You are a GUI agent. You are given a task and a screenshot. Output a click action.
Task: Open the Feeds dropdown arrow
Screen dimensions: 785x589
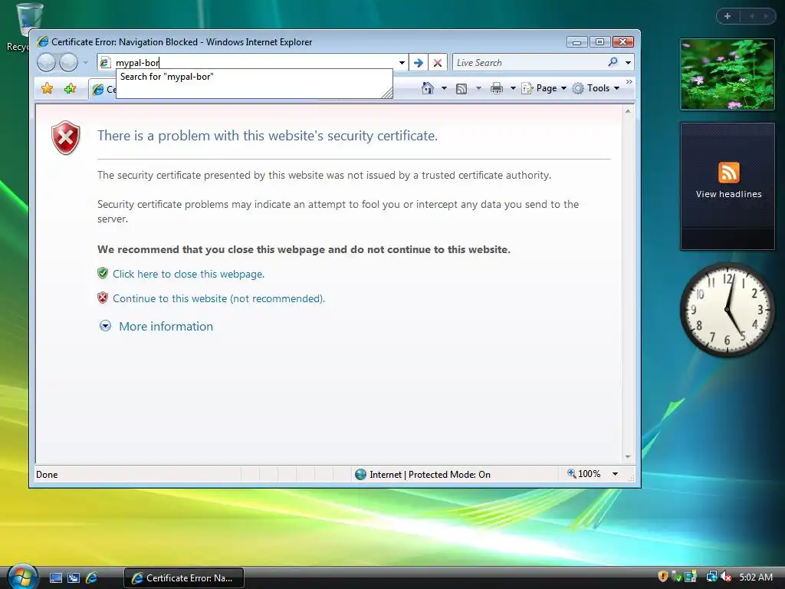tap(478, 88)
